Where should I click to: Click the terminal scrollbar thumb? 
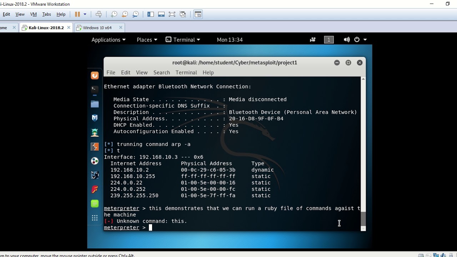click(363, 218)
